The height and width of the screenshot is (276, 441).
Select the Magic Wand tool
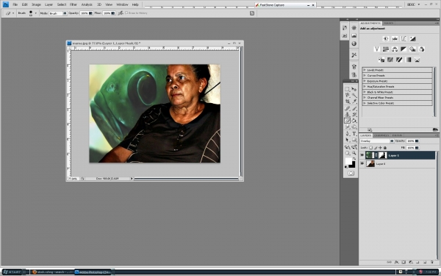(x=354, y=96)
